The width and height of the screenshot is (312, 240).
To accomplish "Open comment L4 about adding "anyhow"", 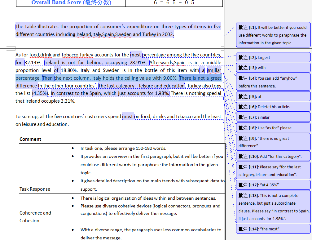I will (x=273, y=82).
